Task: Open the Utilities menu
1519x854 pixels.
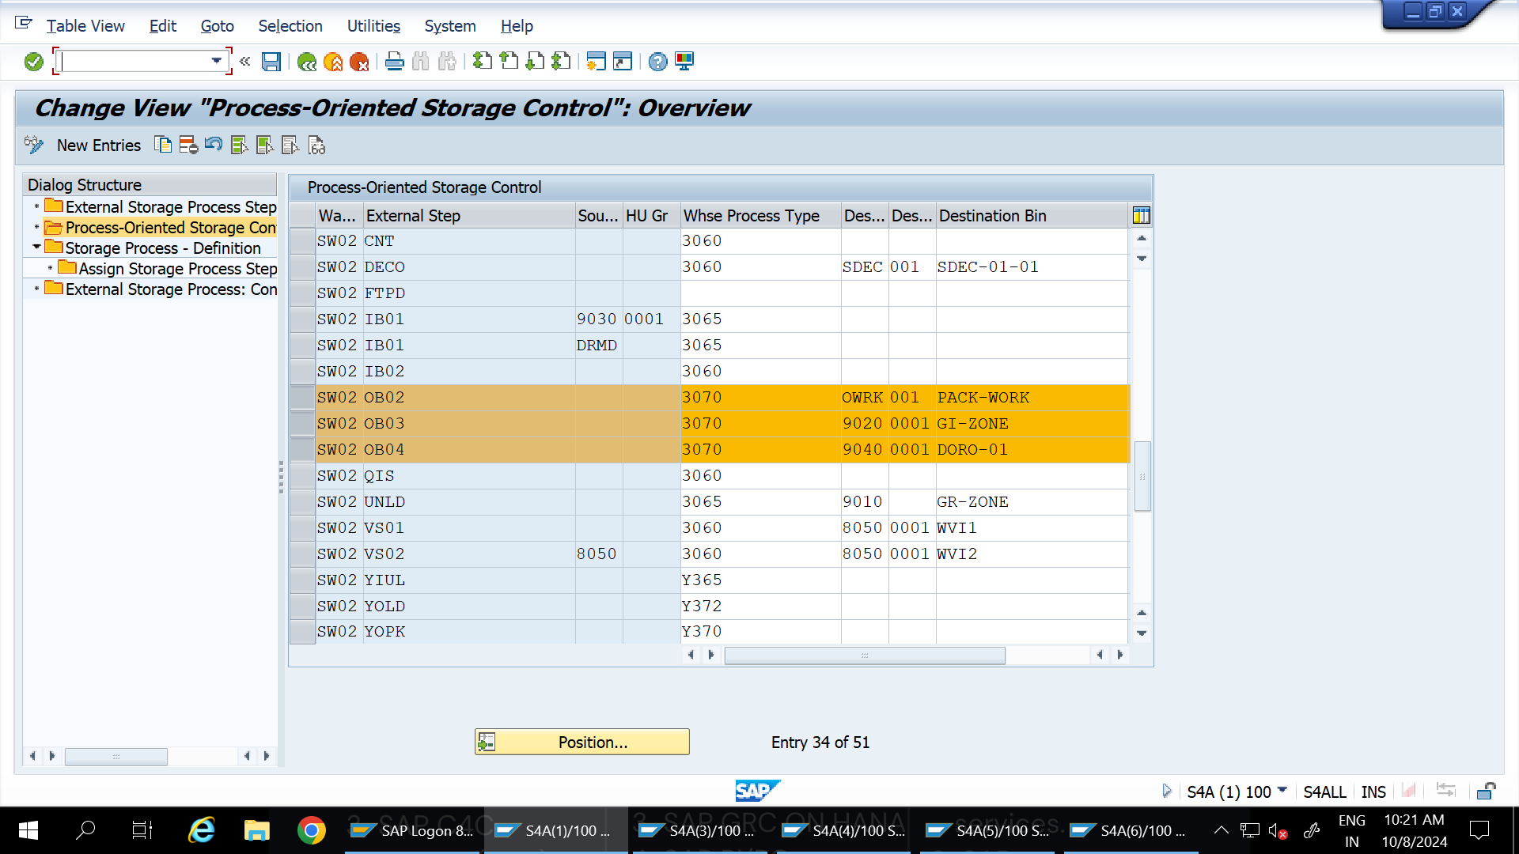Action: point(373,26)
